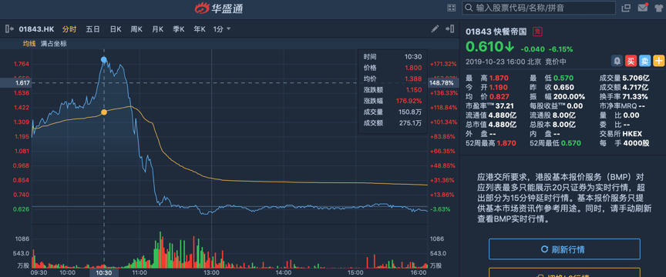This screenshot has height=277, width=666.
Task: Open the grid layout icon beside search
Action: (452, 8)
